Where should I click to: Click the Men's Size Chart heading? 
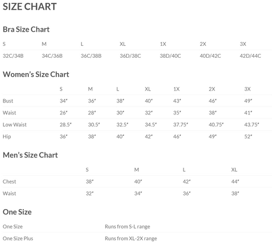tap(30, 155)
